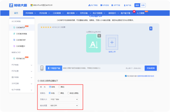Click the CAD转DWF sidebar icon
170x112 pixels.
(14, 40)
